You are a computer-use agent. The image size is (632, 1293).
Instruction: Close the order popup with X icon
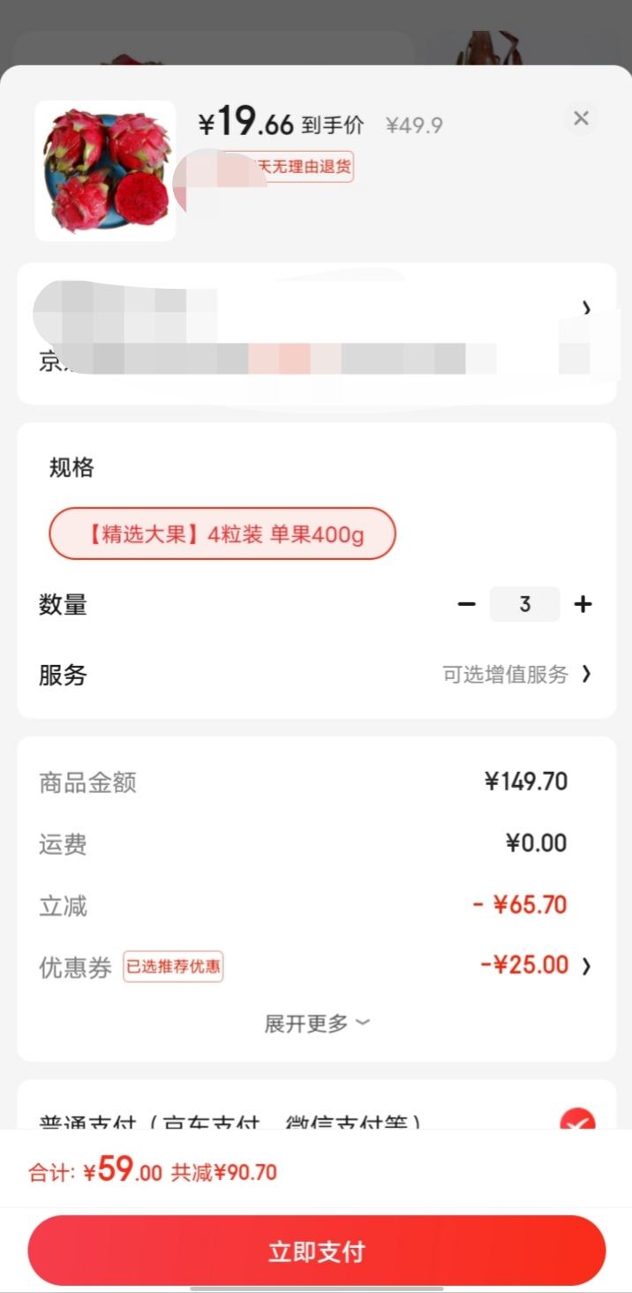(581, 118)
